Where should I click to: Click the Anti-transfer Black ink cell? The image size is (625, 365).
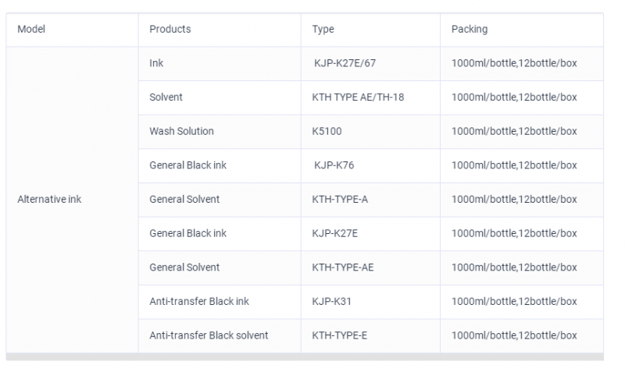point(220,302)
